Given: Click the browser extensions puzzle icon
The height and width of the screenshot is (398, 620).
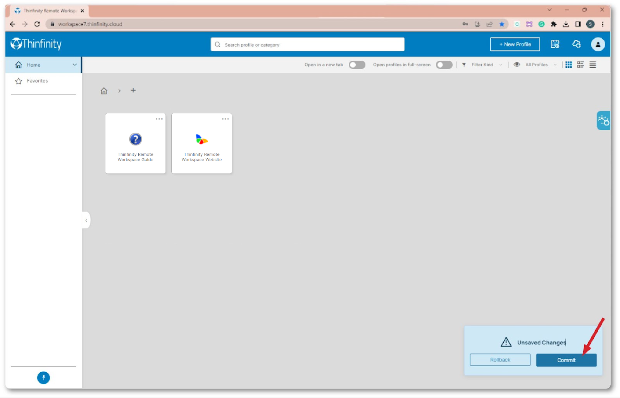Looking at the screenshot, I should pyautogui.click(x=553, y=24).
